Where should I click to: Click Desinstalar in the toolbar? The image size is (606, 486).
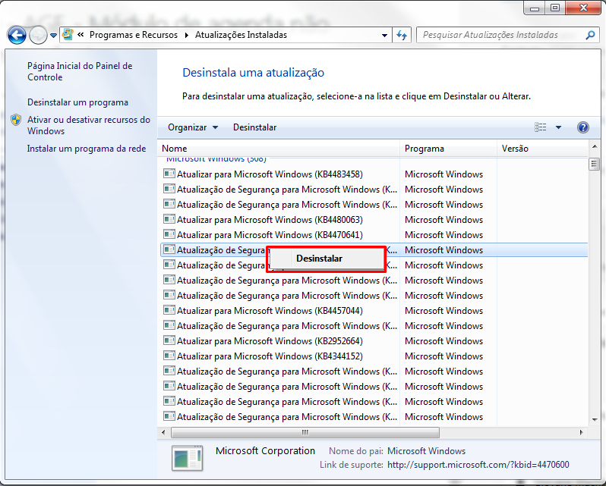coord(254,127)
